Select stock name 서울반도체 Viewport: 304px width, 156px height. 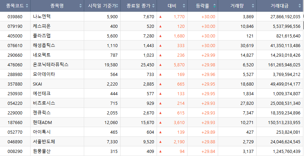click(x=44, y=142)
